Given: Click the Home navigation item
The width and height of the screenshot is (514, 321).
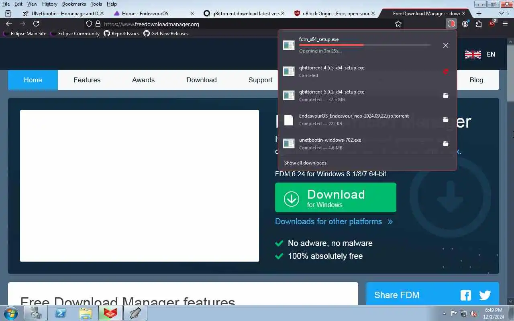Looking at the screenshot, I should (x=33, y=80).
